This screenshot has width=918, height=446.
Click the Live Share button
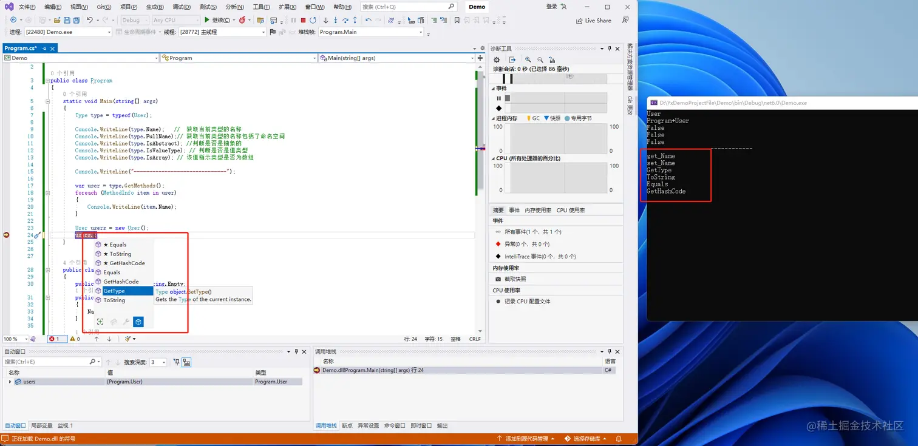click(x=594, y=20)
